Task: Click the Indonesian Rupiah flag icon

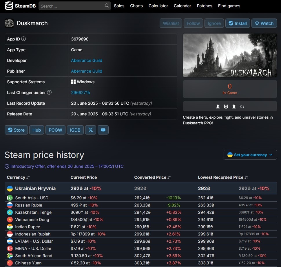Action: (10, 234)
